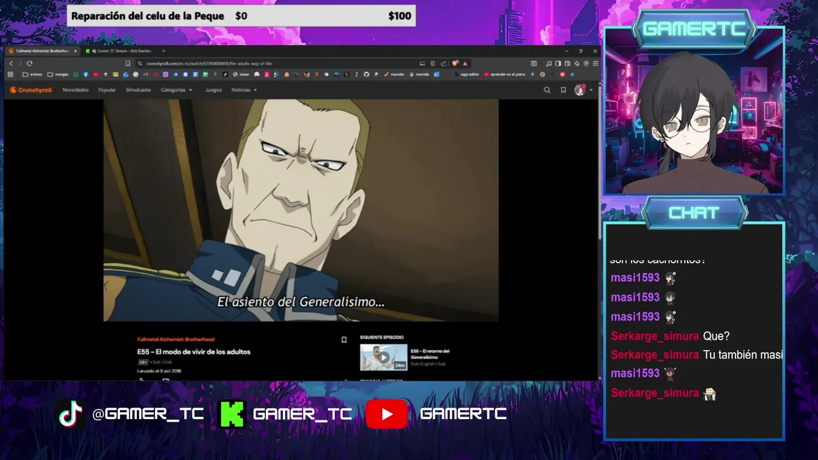Open the TikTok bookmark in bookmarks bar
Viewport: 818px width, 460px height.
click(225, 74)
